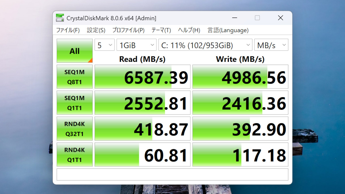This screenshot has height=194, width=345.
Task: Open the 設定(S) settings menu
Action: pos(96,30)
